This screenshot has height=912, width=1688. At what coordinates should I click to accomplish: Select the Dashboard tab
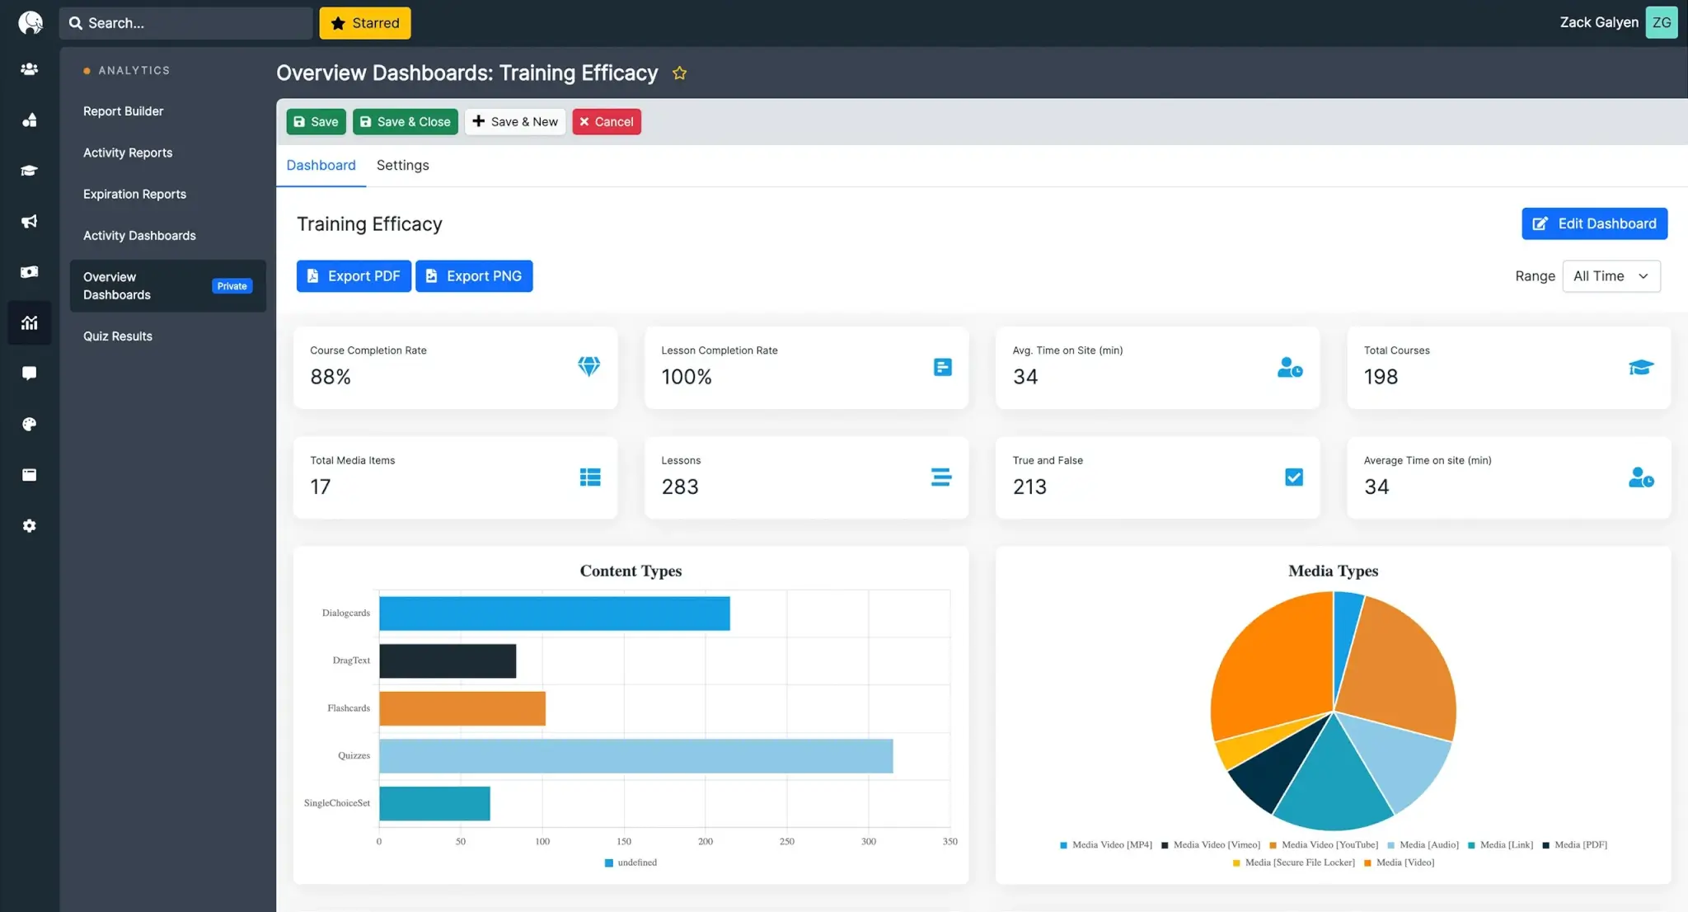pyautogui.click(x=321, y=165)
